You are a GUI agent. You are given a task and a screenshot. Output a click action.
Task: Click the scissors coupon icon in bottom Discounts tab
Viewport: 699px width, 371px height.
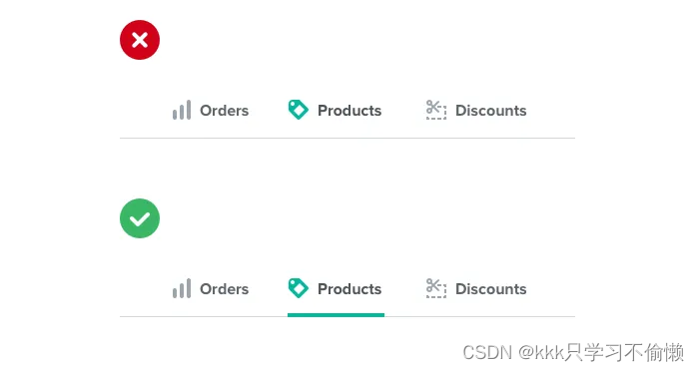coord(436,288)
